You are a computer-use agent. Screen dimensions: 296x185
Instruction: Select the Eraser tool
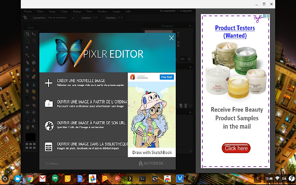coord(28,62)
